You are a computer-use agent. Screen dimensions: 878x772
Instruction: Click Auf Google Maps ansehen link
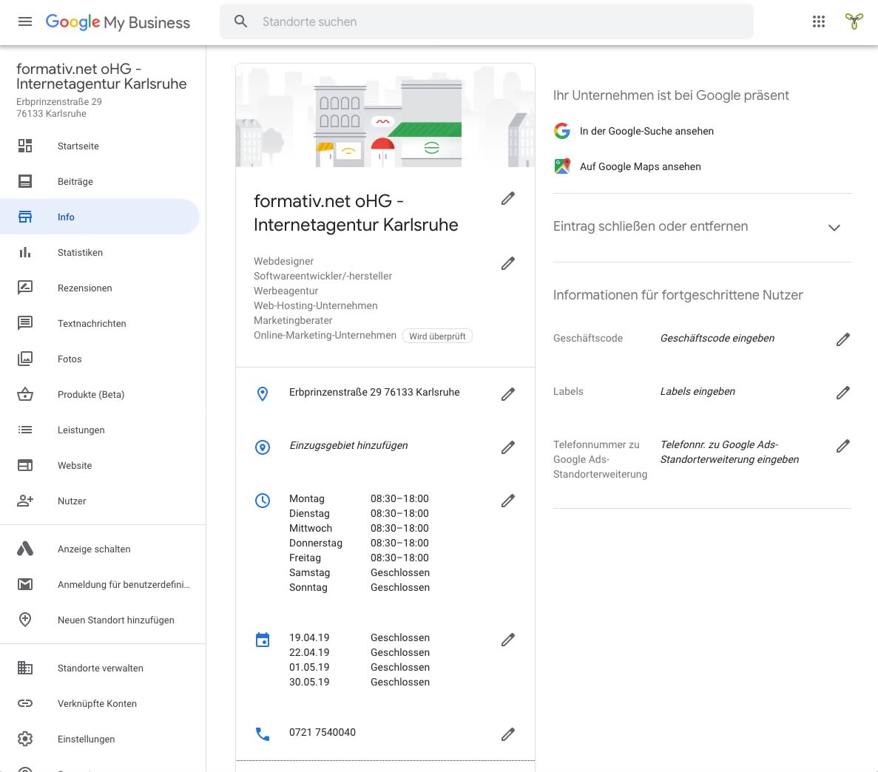pos(640,166)
